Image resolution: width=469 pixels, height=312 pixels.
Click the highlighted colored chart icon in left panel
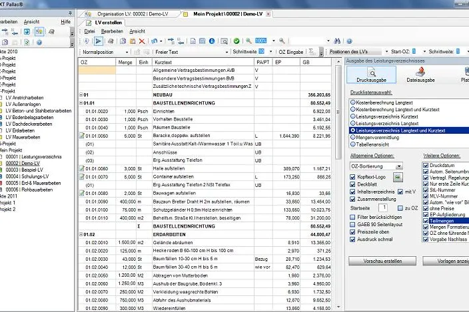[39, 32]
